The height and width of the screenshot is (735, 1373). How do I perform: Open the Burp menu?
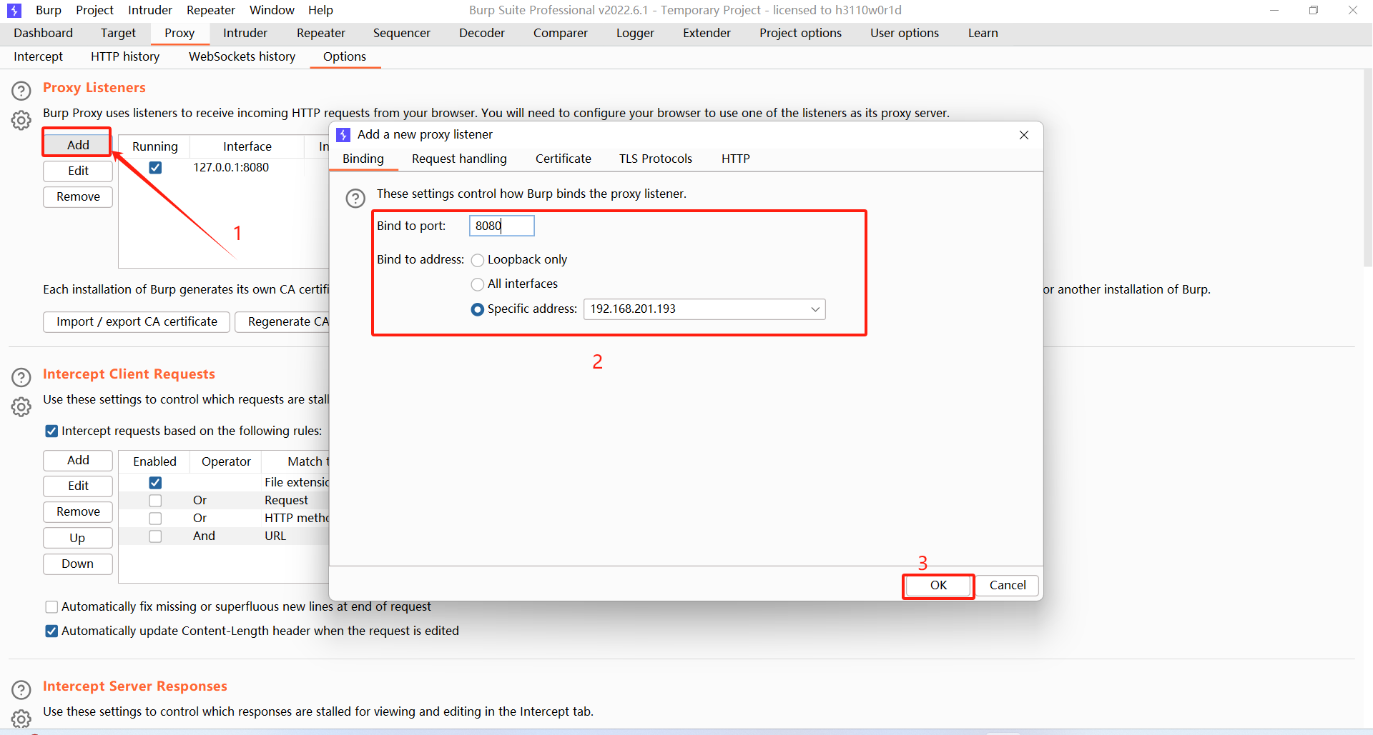pos(49,10)
